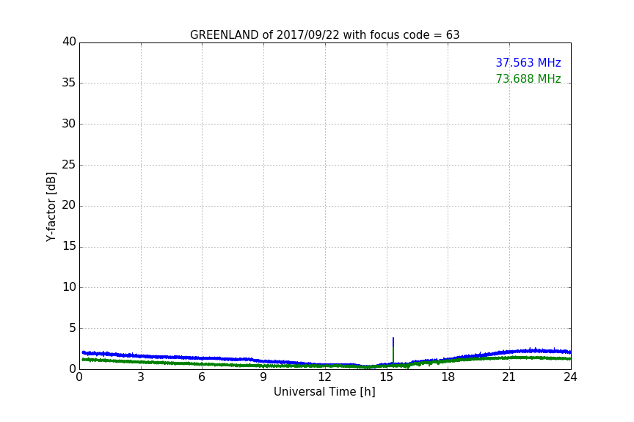Click the y-axis tick label 15
The image size is (634, 422).
[69, 246]
